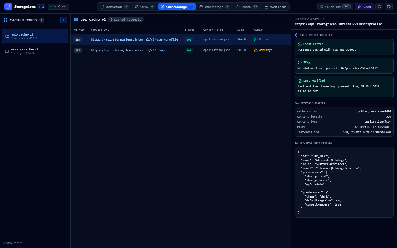397x248 pixels.
Task: Click the Quick Find magnifier icon
Action: coord(322,7)
